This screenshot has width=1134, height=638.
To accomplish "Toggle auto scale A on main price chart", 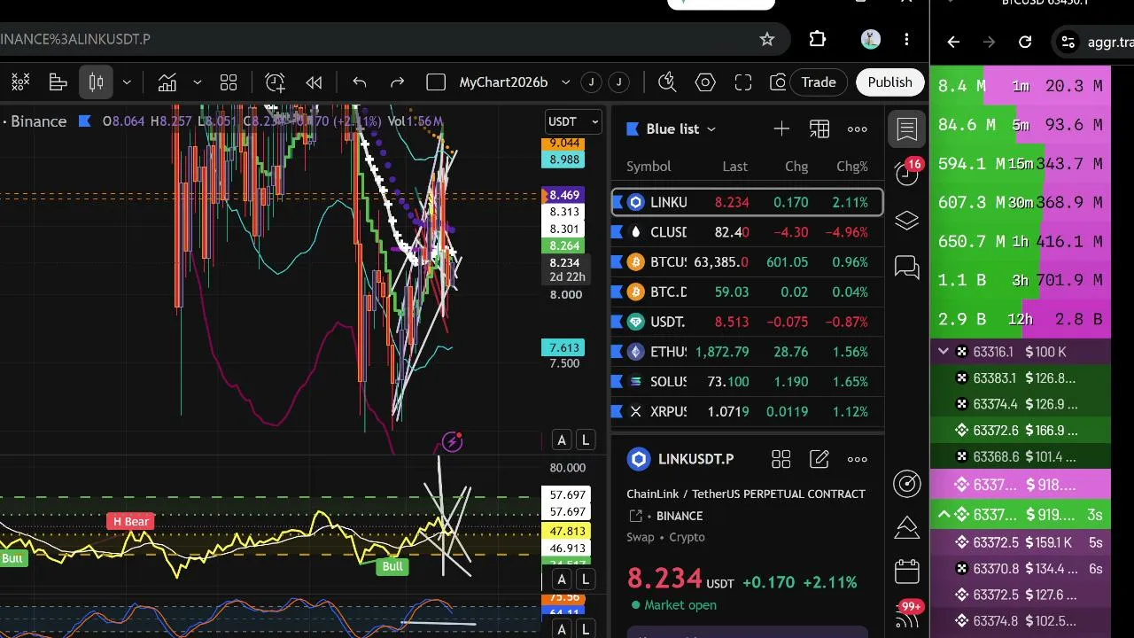I will [562, 440].
